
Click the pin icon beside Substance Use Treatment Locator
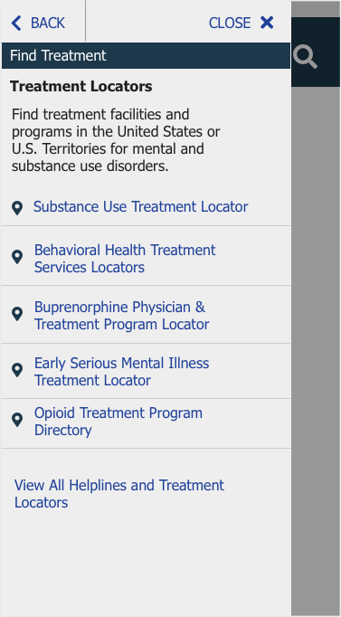click(17, 208)
